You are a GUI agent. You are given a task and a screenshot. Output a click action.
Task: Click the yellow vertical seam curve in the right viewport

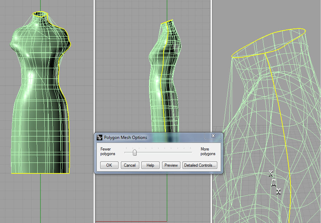pos(281,123)
